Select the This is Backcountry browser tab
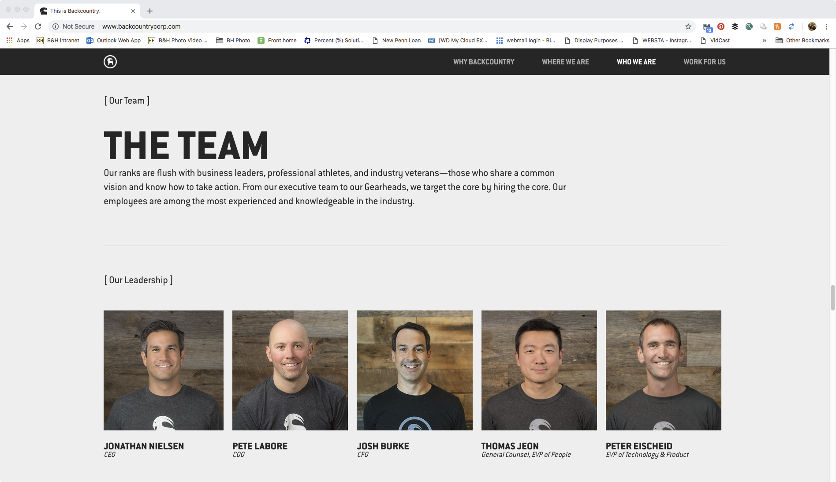The image size is (836, 482). 87,11
